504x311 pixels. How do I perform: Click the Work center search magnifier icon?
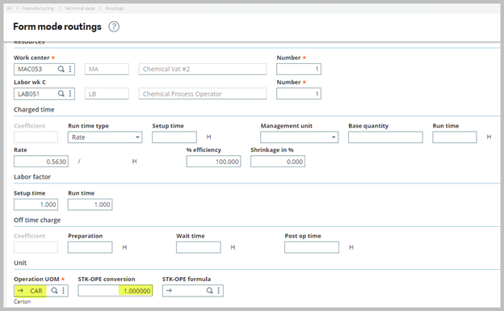click(x=61, y=69)
